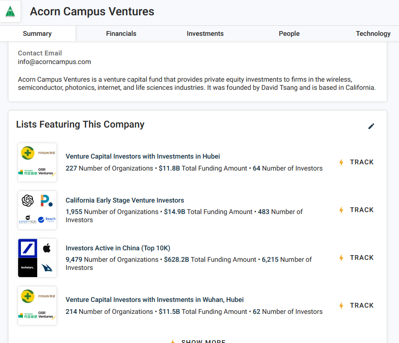Viewport: 399px width, 343px height.
Task: Click the 64 Number of Investors text
Action: click(287, 168)
